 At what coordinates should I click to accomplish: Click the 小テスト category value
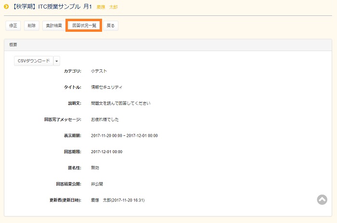coord(99,71)
